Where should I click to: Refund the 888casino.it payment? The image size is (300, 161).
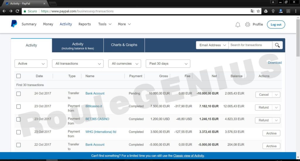tap(264, 107)
